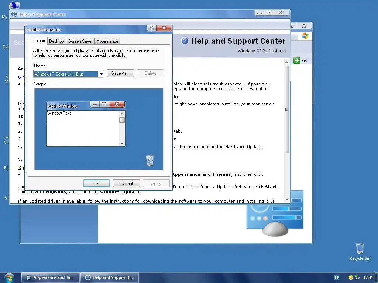Select the Appearance tab
378x283 pixels.
point(107,41)
